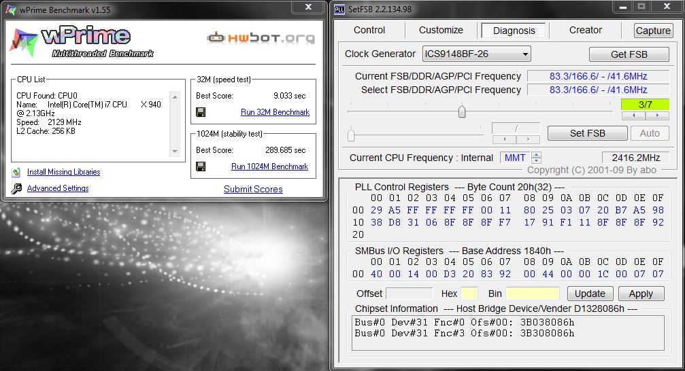This screenshot has height=371, width=685.
Task: Click the Auto button
Action: tap(650, 133)
